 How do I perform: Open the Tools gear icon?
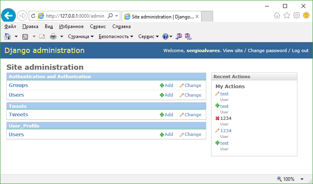[297, 15]
